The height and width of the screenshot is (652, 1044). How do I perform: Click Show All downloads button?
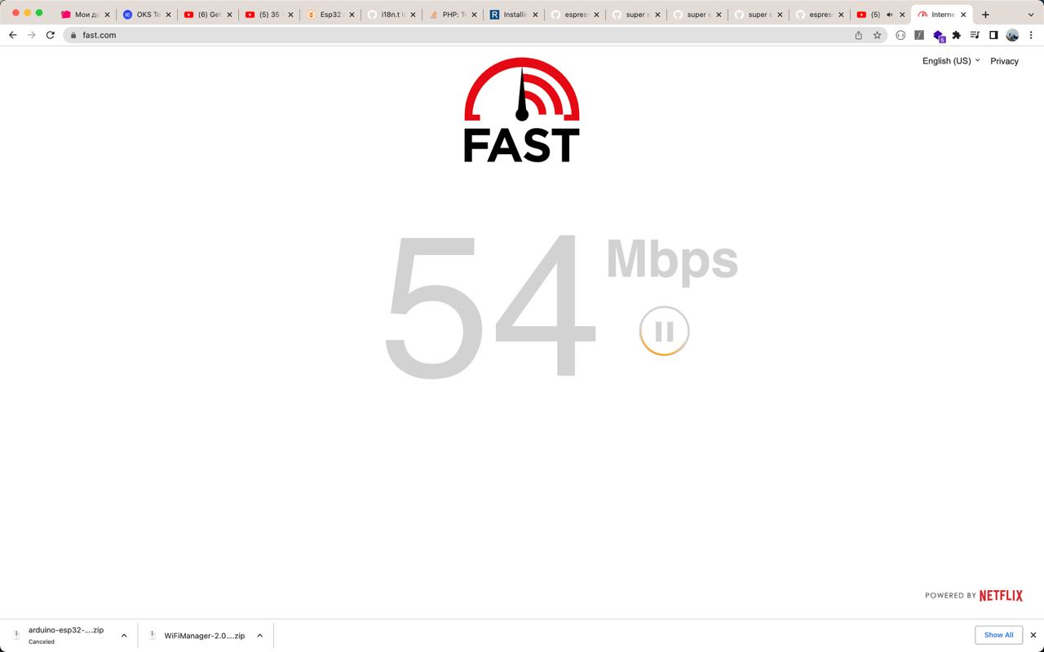(x=998, y=635)
